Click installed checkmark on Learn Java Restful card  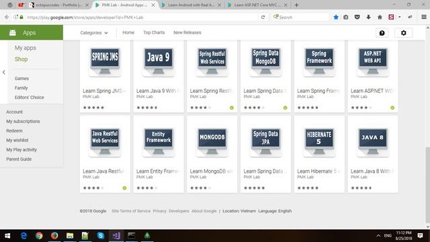point(124,188)
